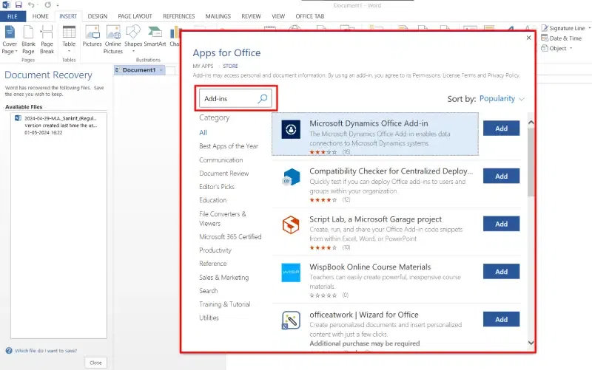Open the PAGE LAYOUT ribbon tab

(135, 16)
